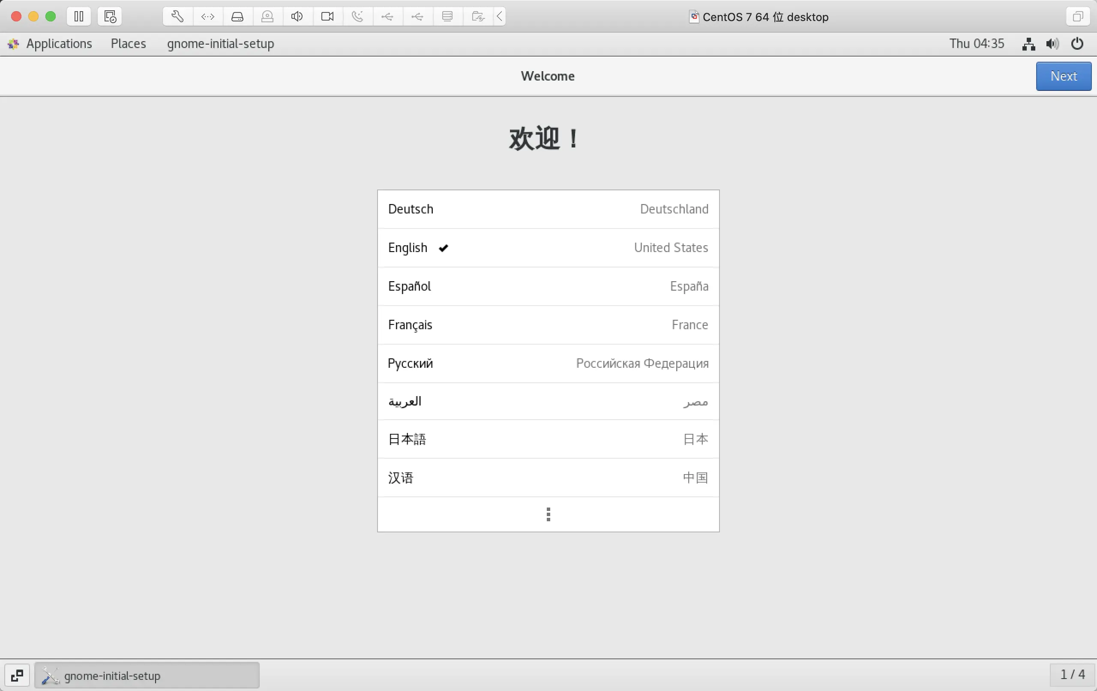Click the CD/DVD drive toolbar icon
The height and width of the screenshot is (691, 1097).
coord(267,17)
